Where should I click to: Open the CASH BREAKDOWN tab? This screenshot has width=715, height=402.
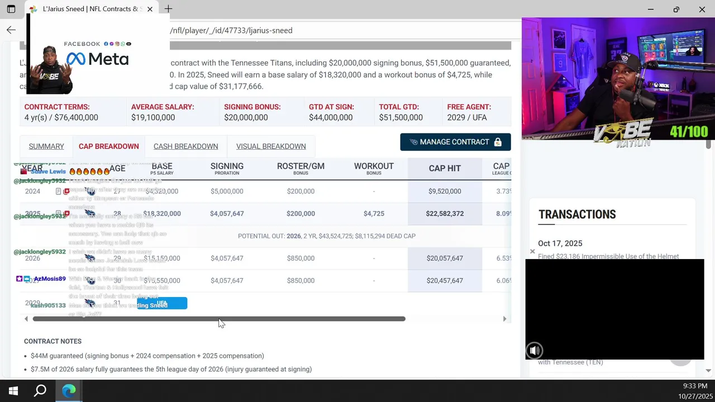(185, 146)
